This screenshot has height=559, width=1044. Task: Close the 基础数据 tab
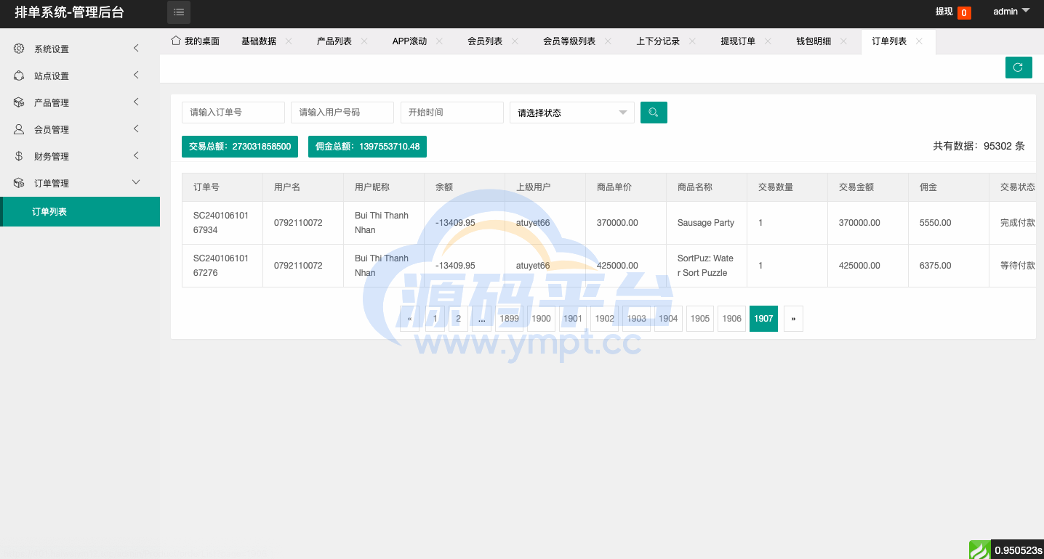(289, 41)
